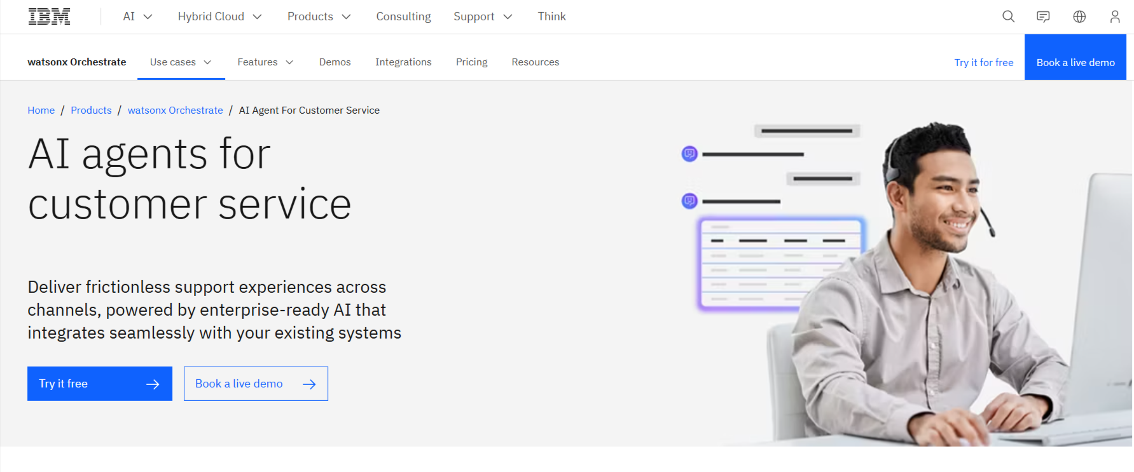The height and width of the screenshot is (472, 1134).
Task: Expand the Products top menu
Action: coord(319,17)
